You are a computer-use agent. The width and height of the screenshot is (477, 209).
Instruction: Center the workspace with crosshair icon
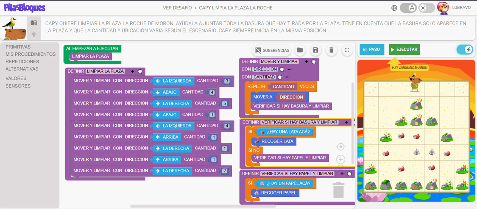tap(341, 147)
